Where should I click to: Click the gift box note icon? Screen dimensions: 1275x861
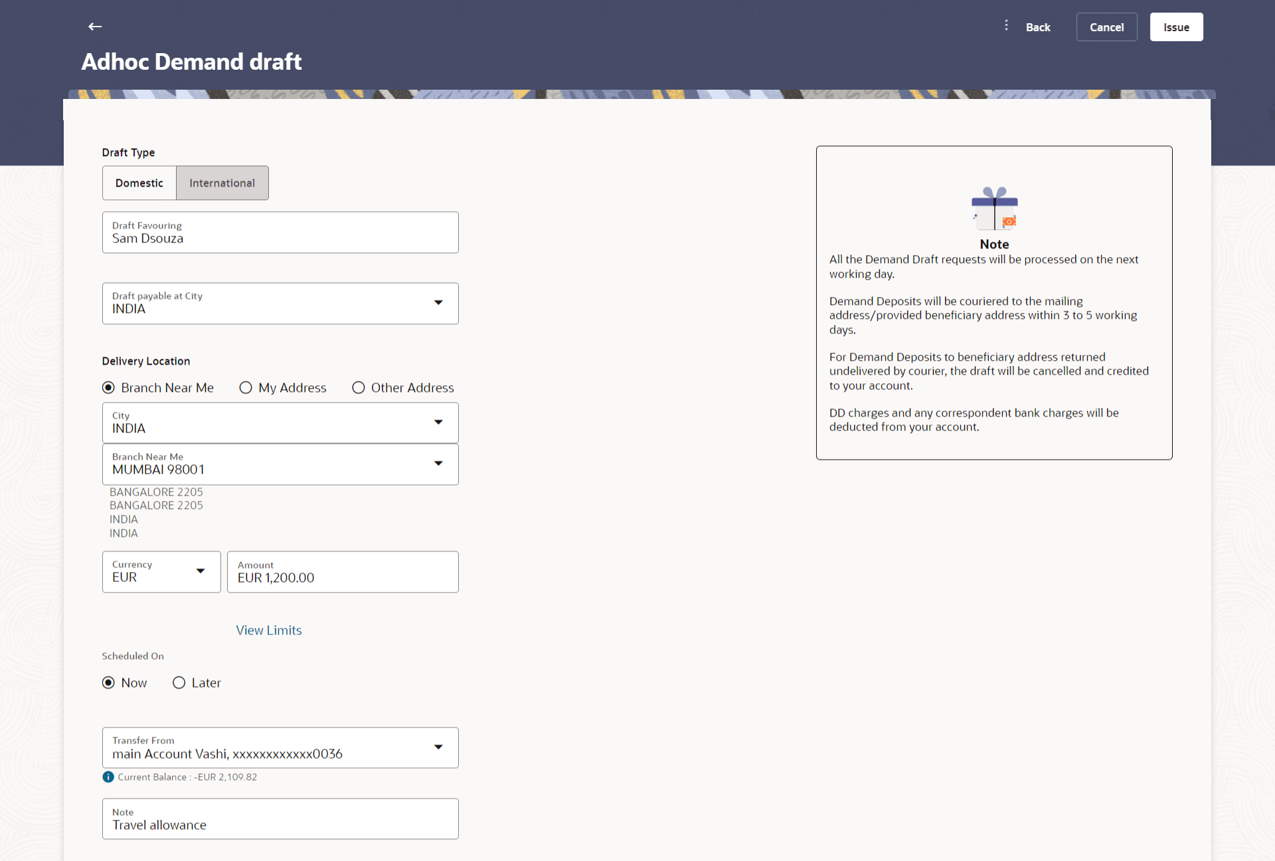pos(994,208)
